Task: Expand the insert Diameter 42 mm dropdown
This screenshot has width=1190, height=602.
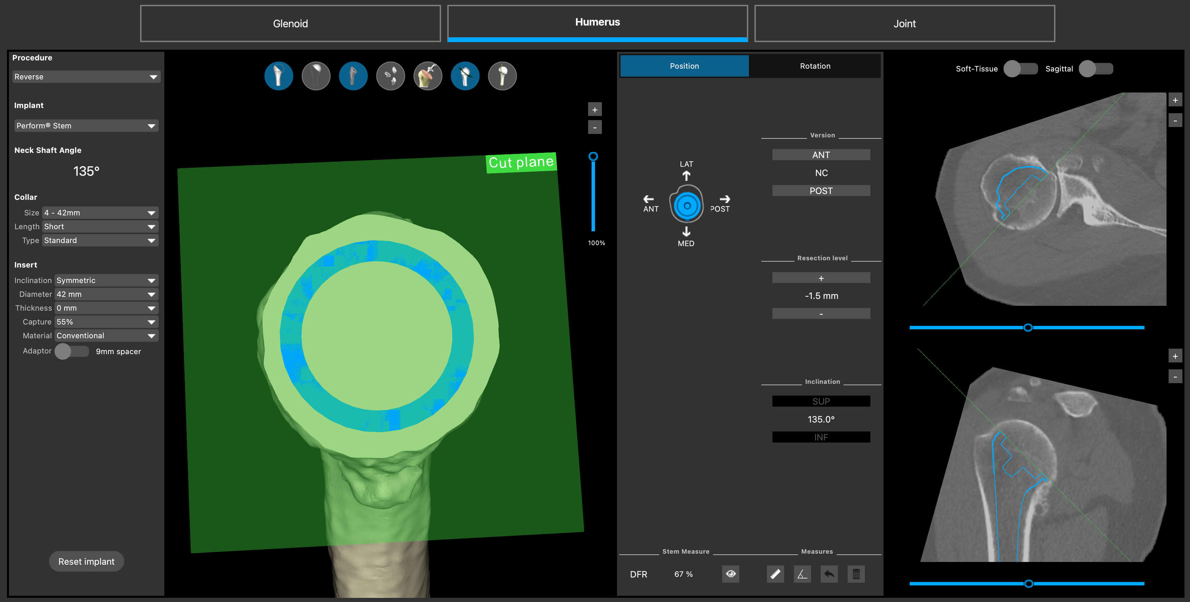Action: [x=106, y=294]
